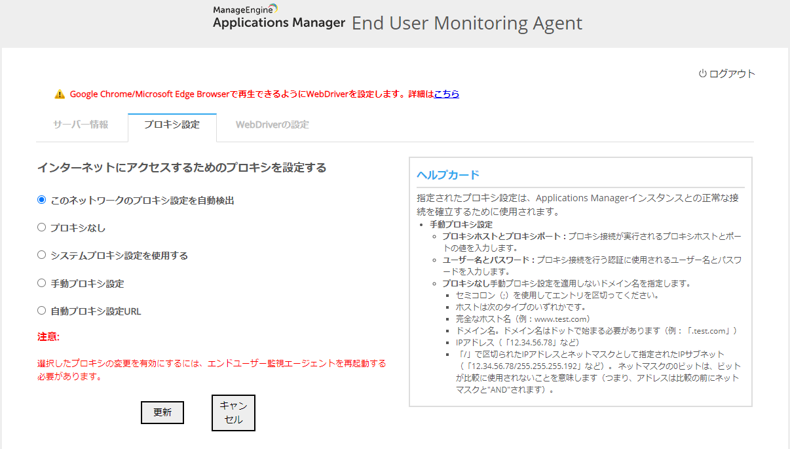790x449 pixels.
Task: Click the example text www.test.com line
Action: click(x=523, y=319)
